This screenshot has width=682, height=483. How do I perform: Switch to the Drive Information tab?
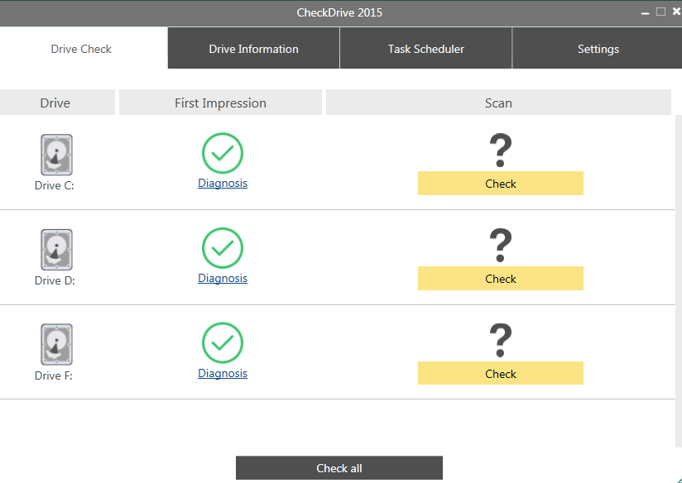click(x=253, y=49)
